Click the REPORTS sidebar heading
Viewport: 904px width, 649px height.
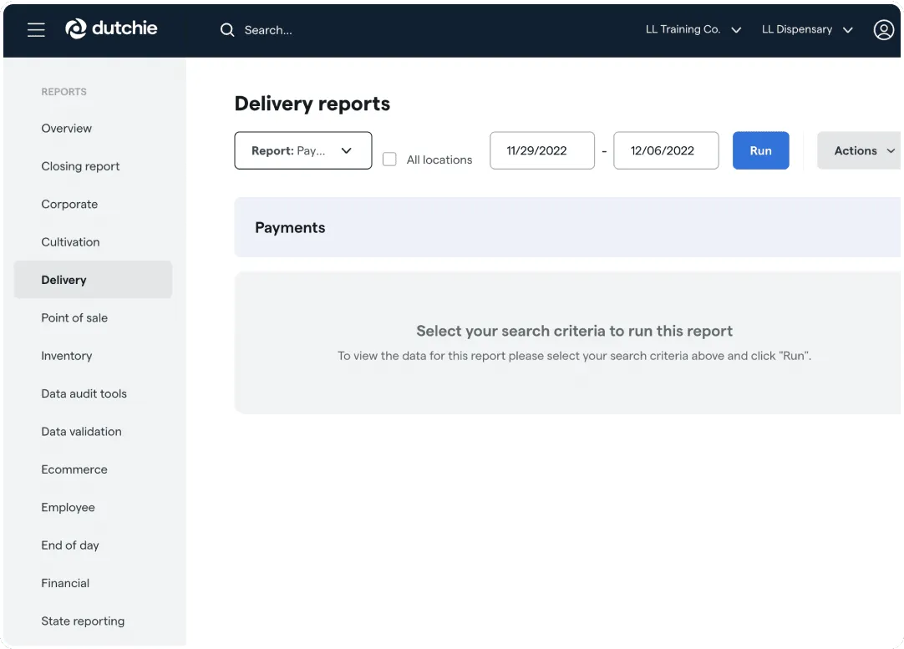coord(63,92)
